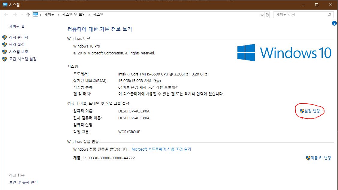The width and height of the screenshot is (338, 190).
Task: Close the 시스템 window
Action: click(330, 5)
